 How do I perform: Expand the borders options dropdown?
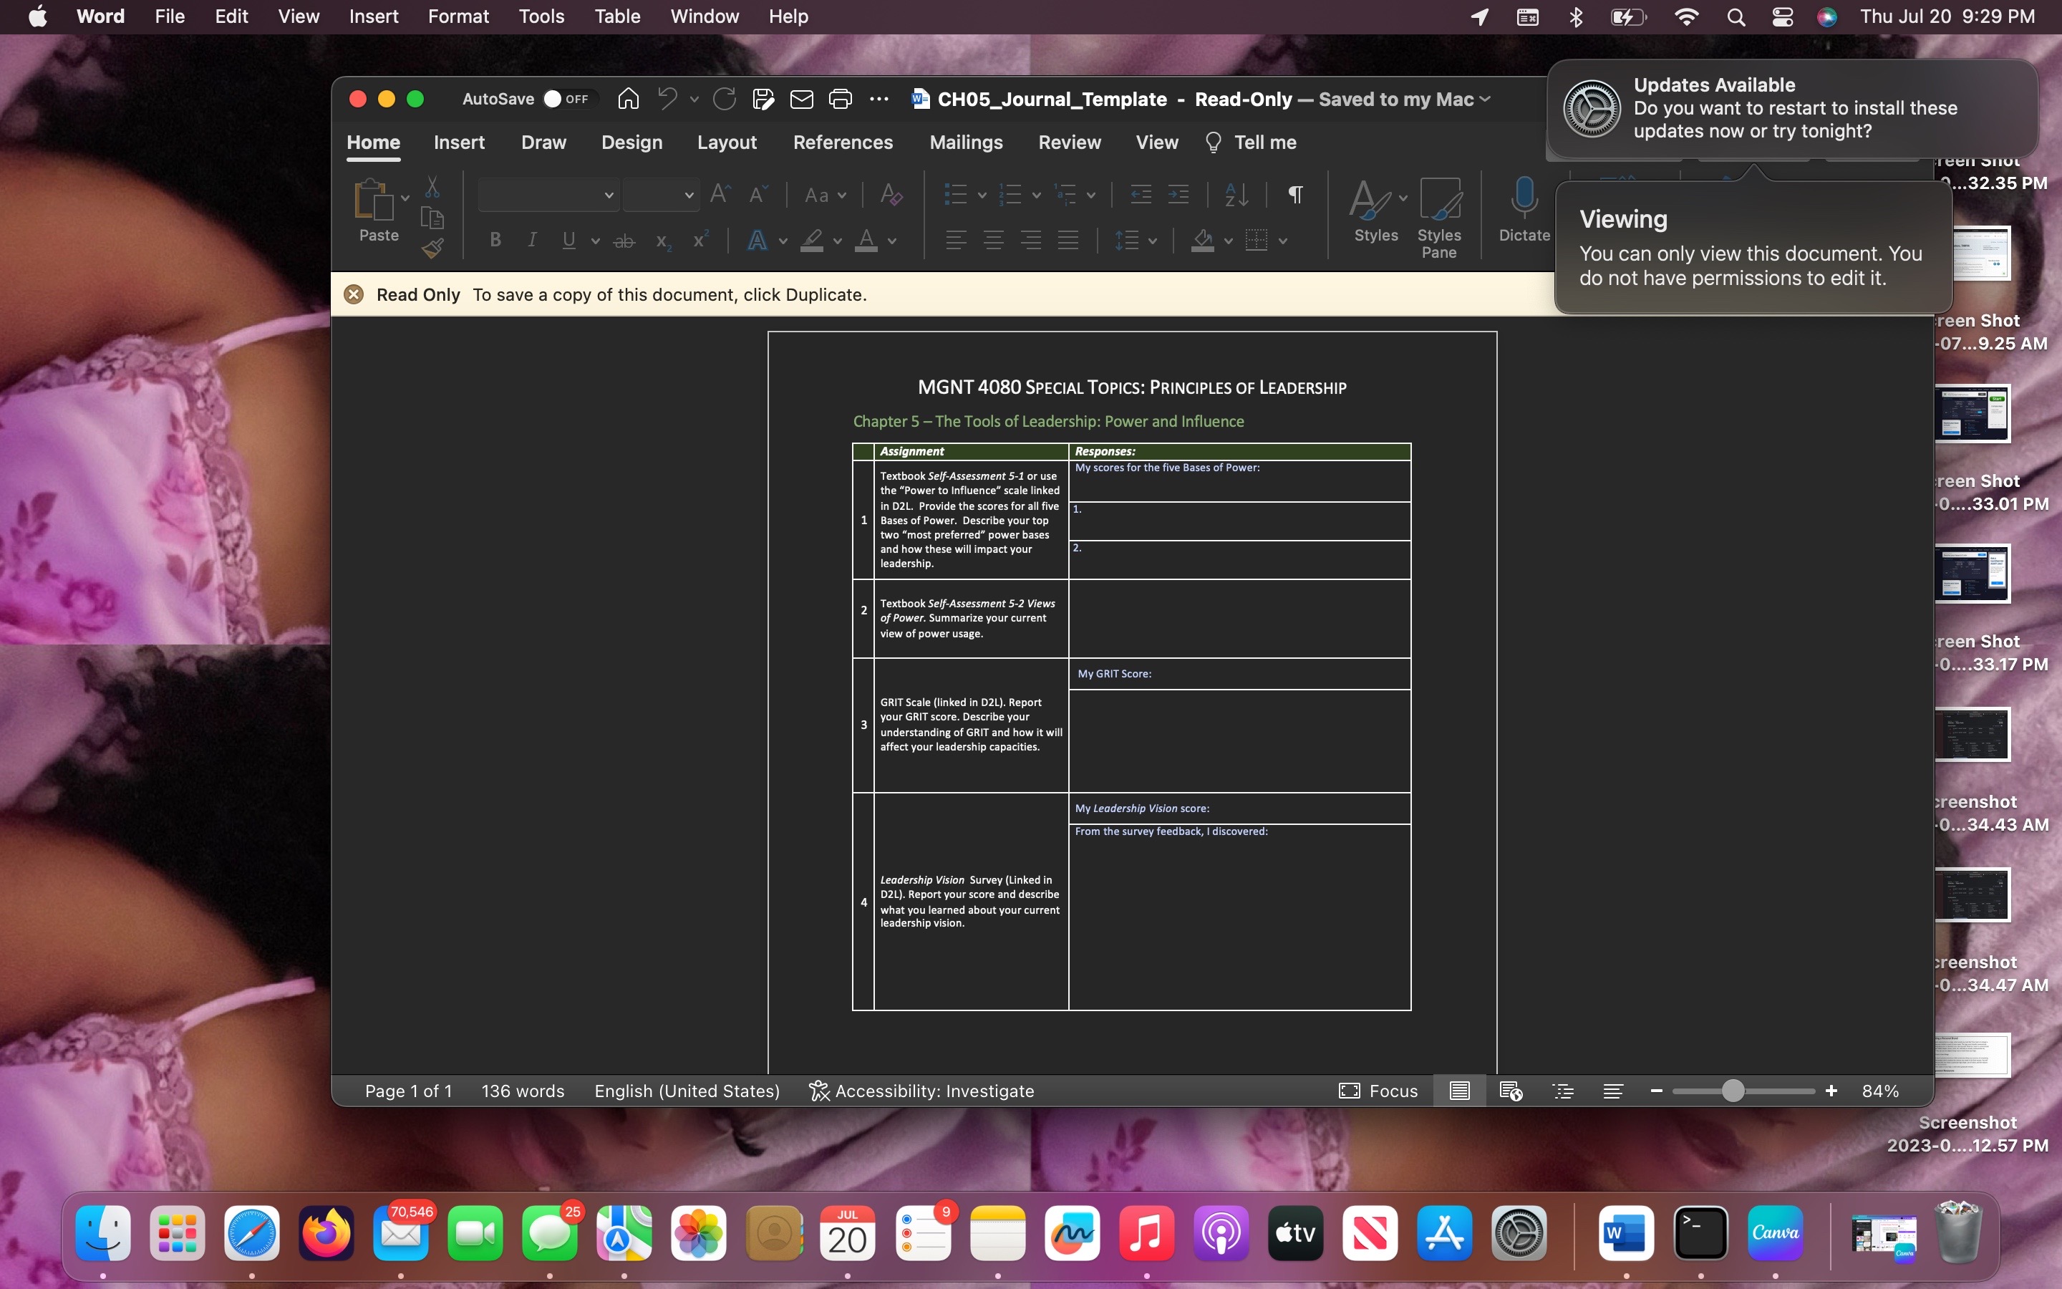(1283, 241)
